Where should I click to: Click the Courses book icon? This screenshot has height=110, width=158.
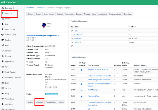[x=3, y=19]
